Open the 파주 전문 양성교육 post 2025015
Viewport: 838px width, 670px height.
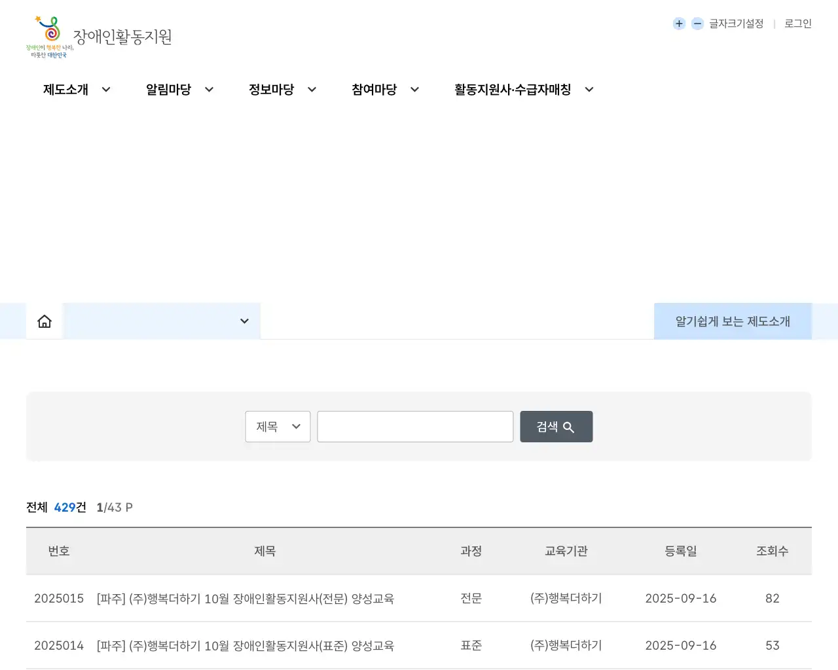click(x=246, y=599)
